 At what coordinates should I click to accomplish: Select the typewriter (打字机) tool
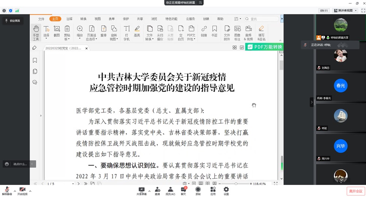tap(127, 32)
